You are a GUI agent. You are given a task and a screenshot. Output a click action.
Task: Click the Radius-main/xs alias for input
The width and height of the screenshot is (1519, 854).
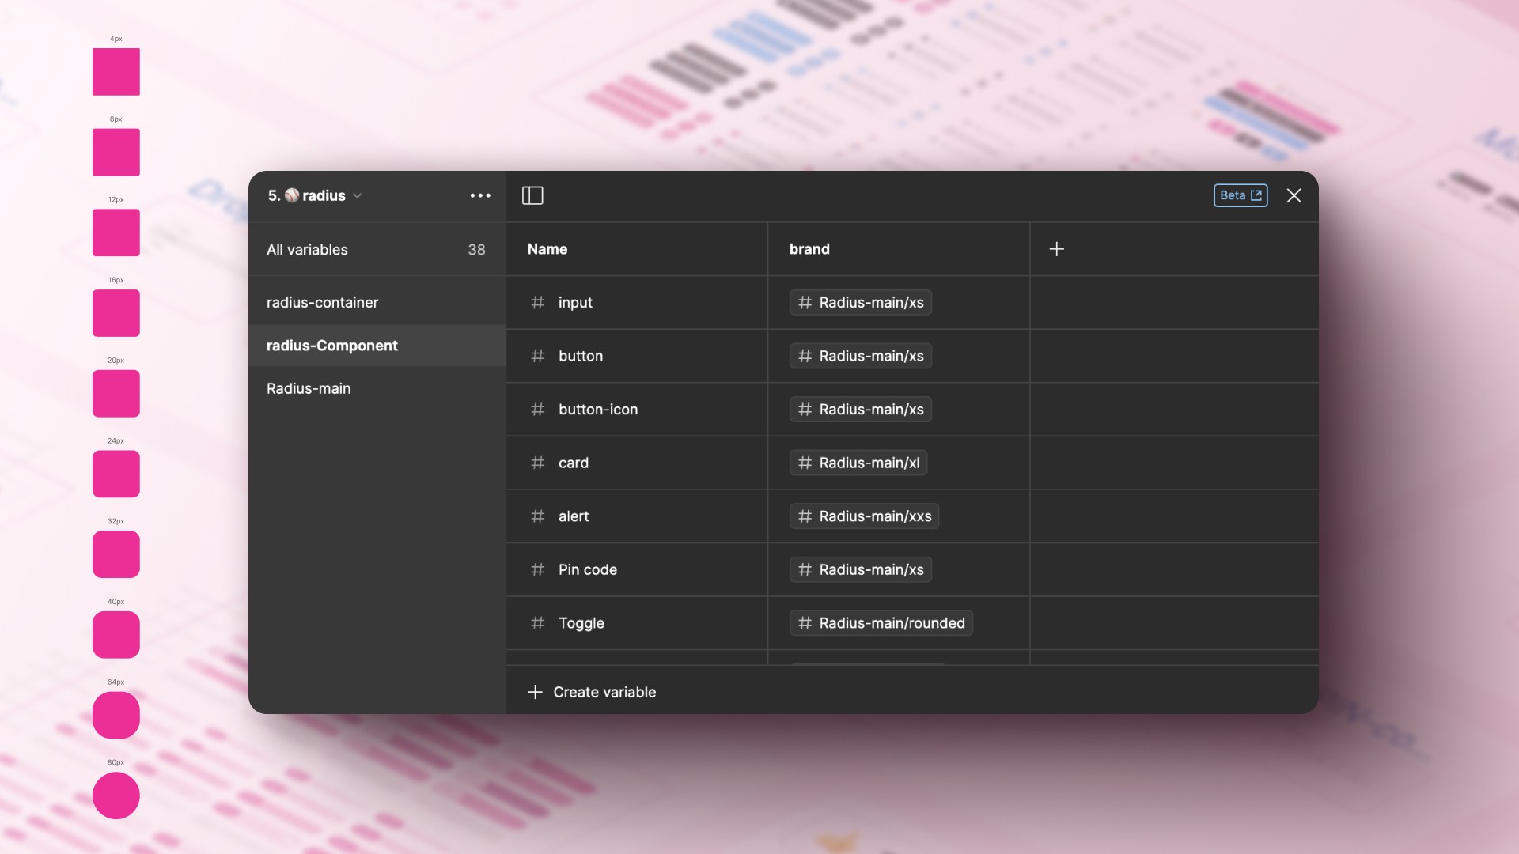pos(861,303)
